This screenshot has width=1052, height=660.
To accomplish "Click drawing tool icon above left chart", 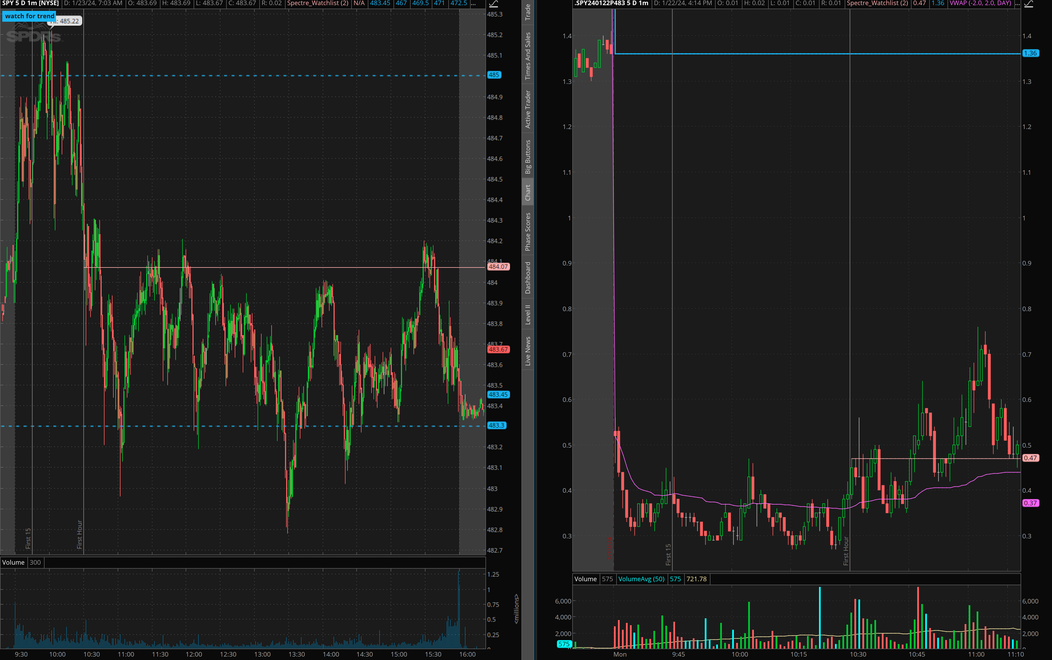I will [493, 3].
